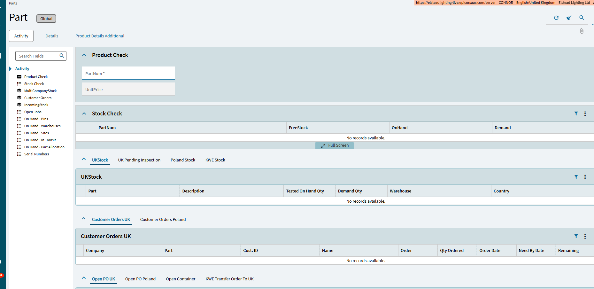Open the Stock Check overflow (three-dot) menu
594x289 pixels.
pyautogui.click(x=585, y=113)
